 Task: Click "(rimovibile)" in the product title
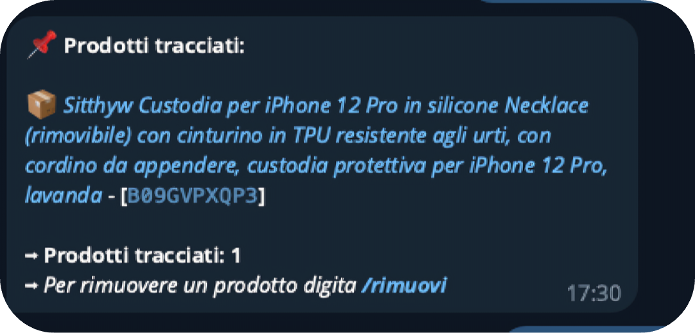pyautogui.click(x=79, y=137)
